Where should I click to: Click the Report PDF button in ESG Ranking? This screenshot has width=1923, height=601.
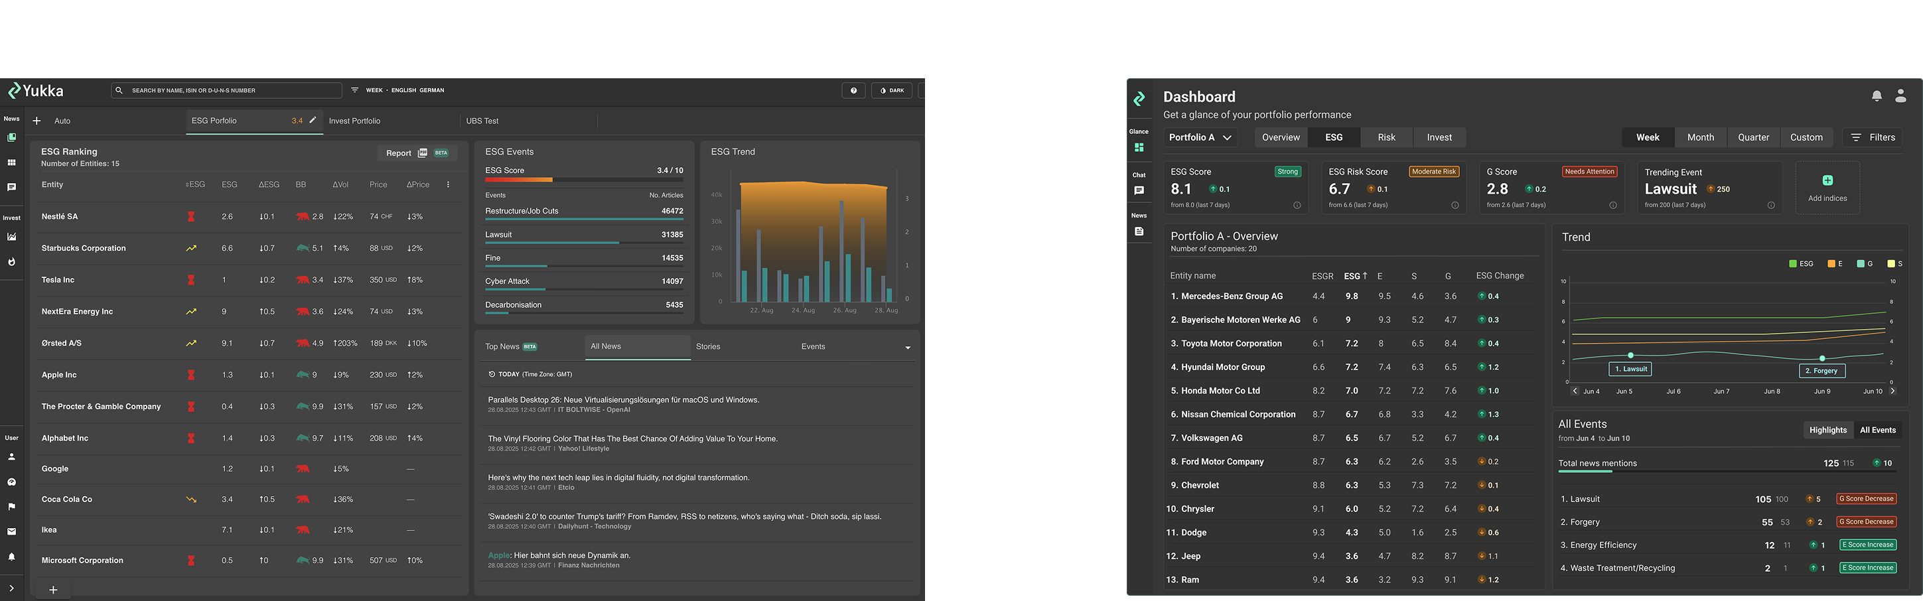417,153
